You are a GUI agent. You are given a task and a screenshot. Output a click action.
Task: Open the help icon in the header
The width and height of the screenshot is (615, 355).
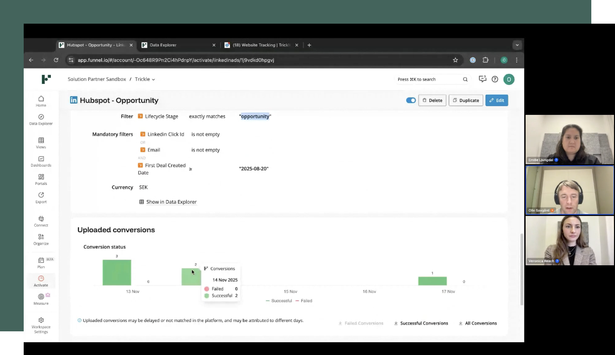495,79
